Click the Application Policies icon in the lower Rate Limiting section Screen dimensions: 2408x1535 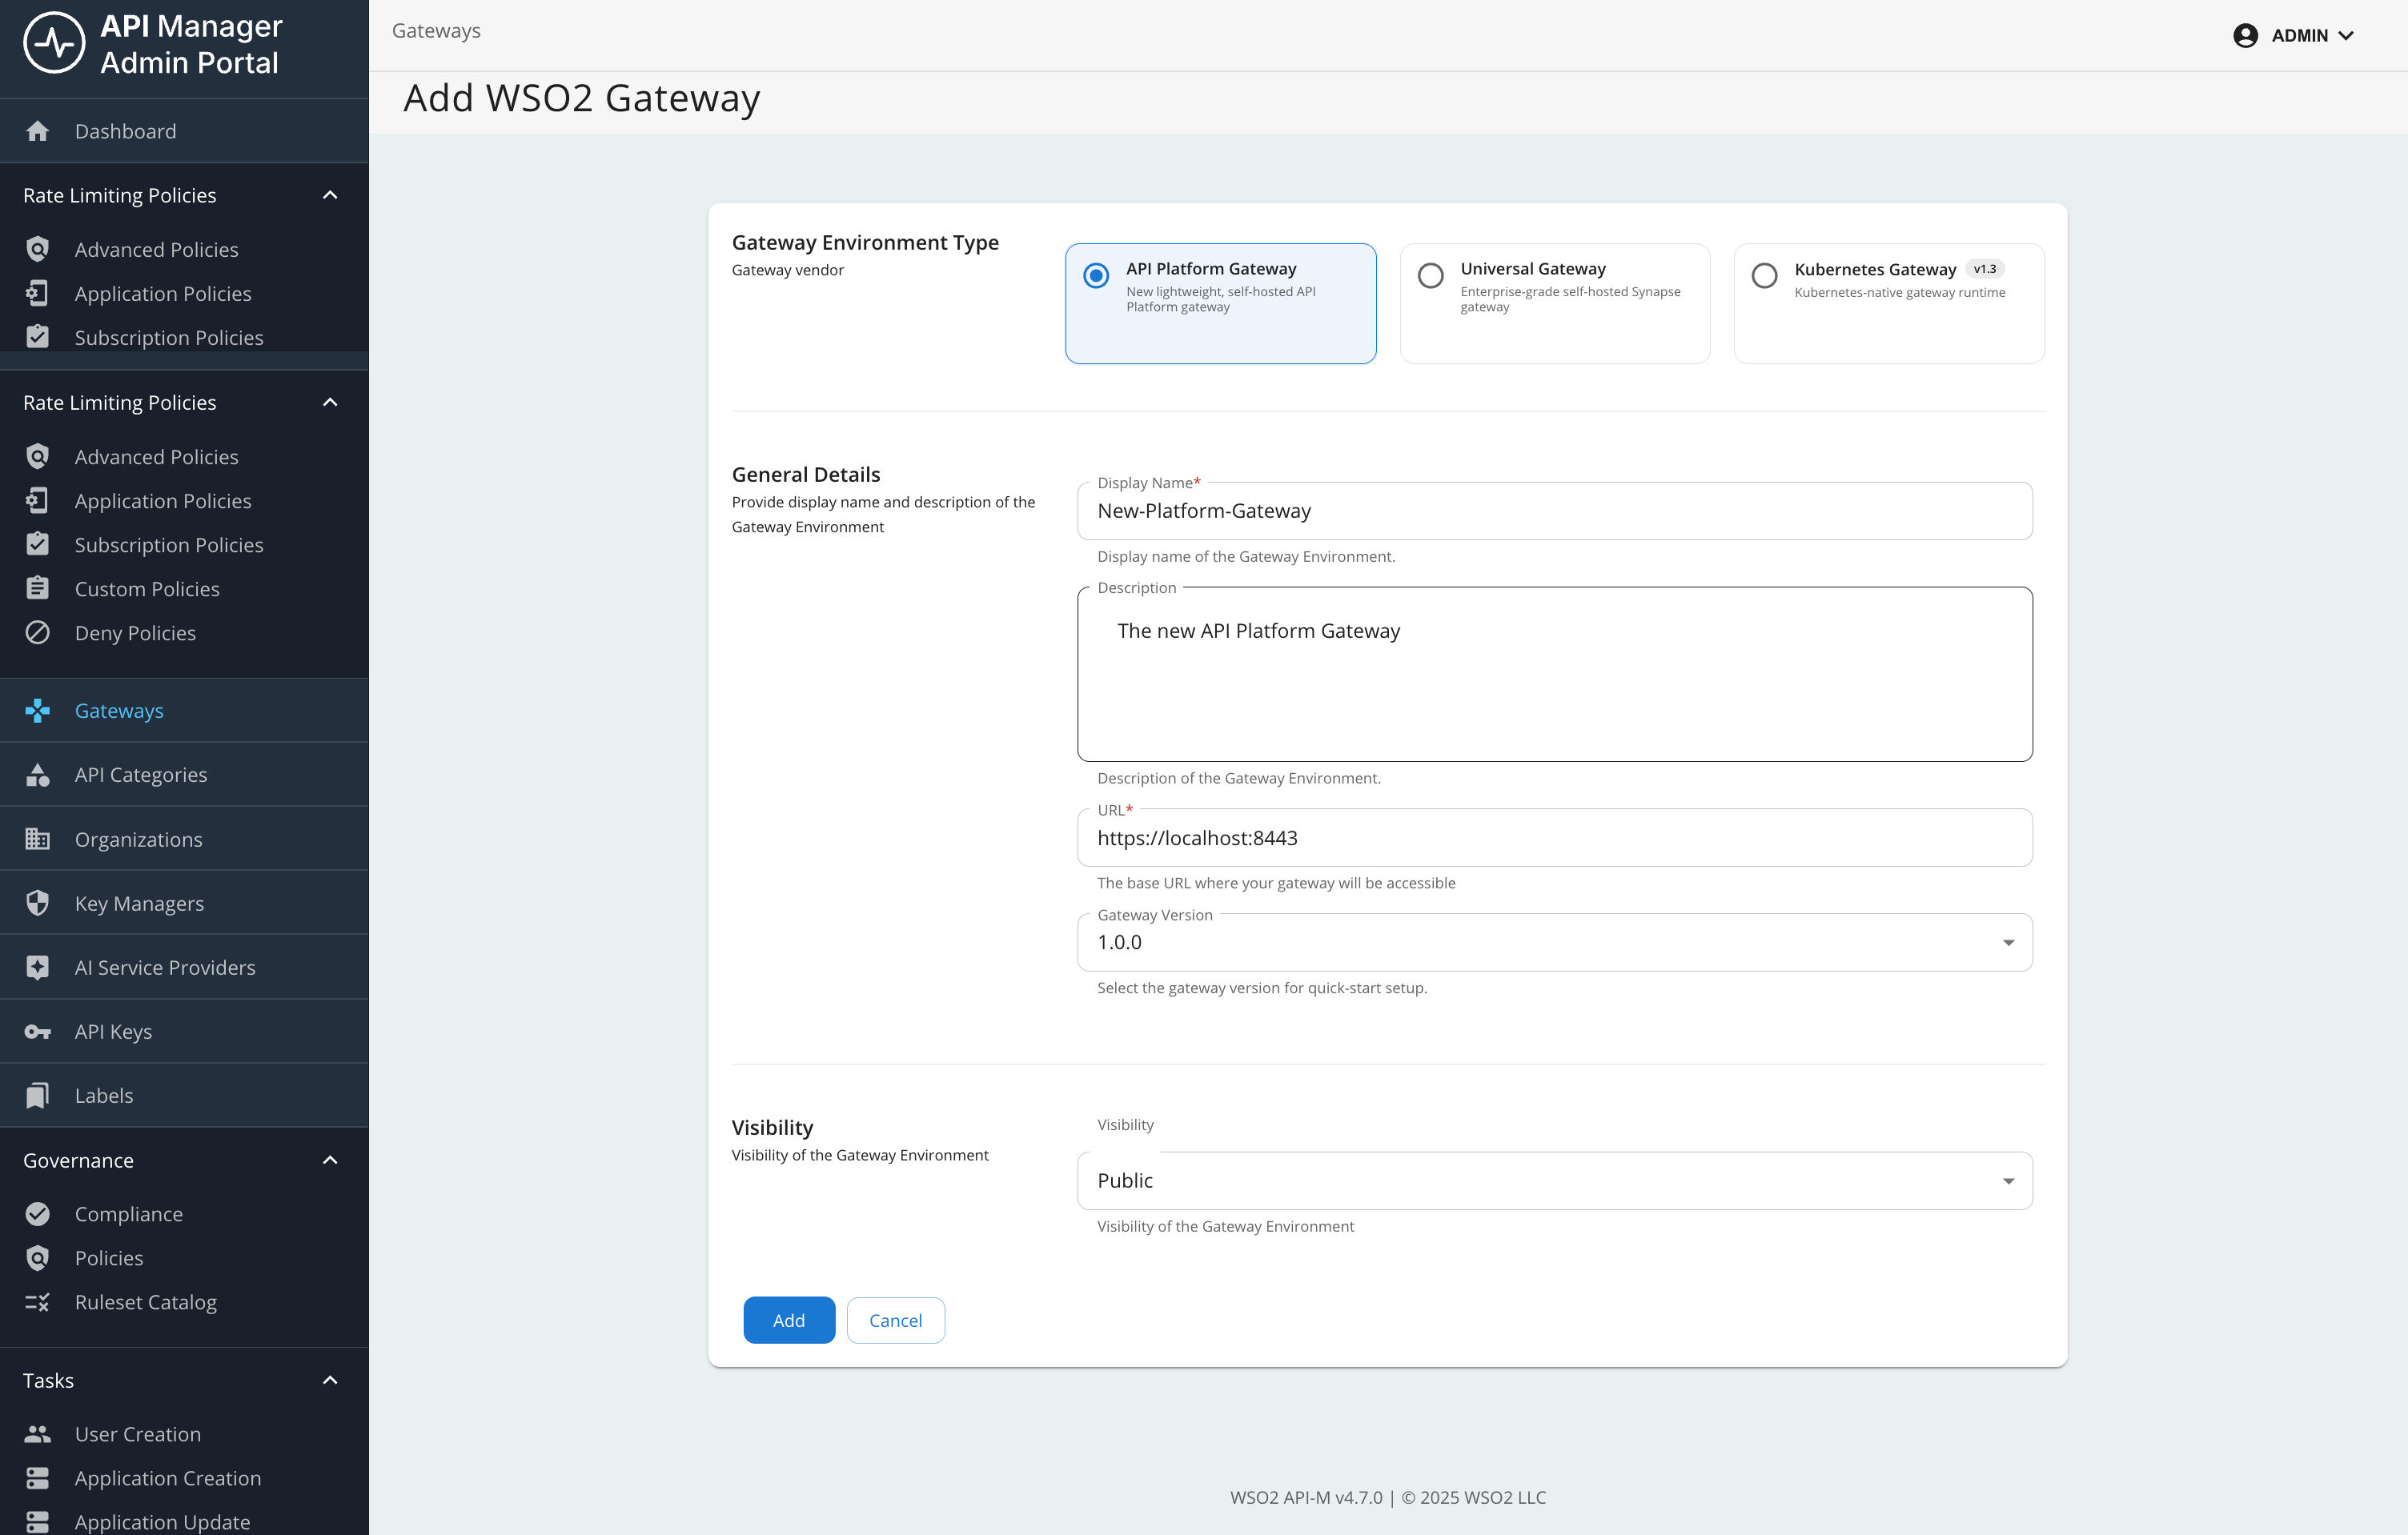point(38,500)
